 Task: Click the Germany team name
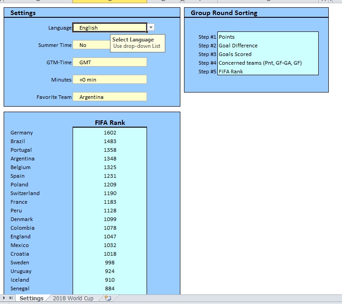(21, 133)
